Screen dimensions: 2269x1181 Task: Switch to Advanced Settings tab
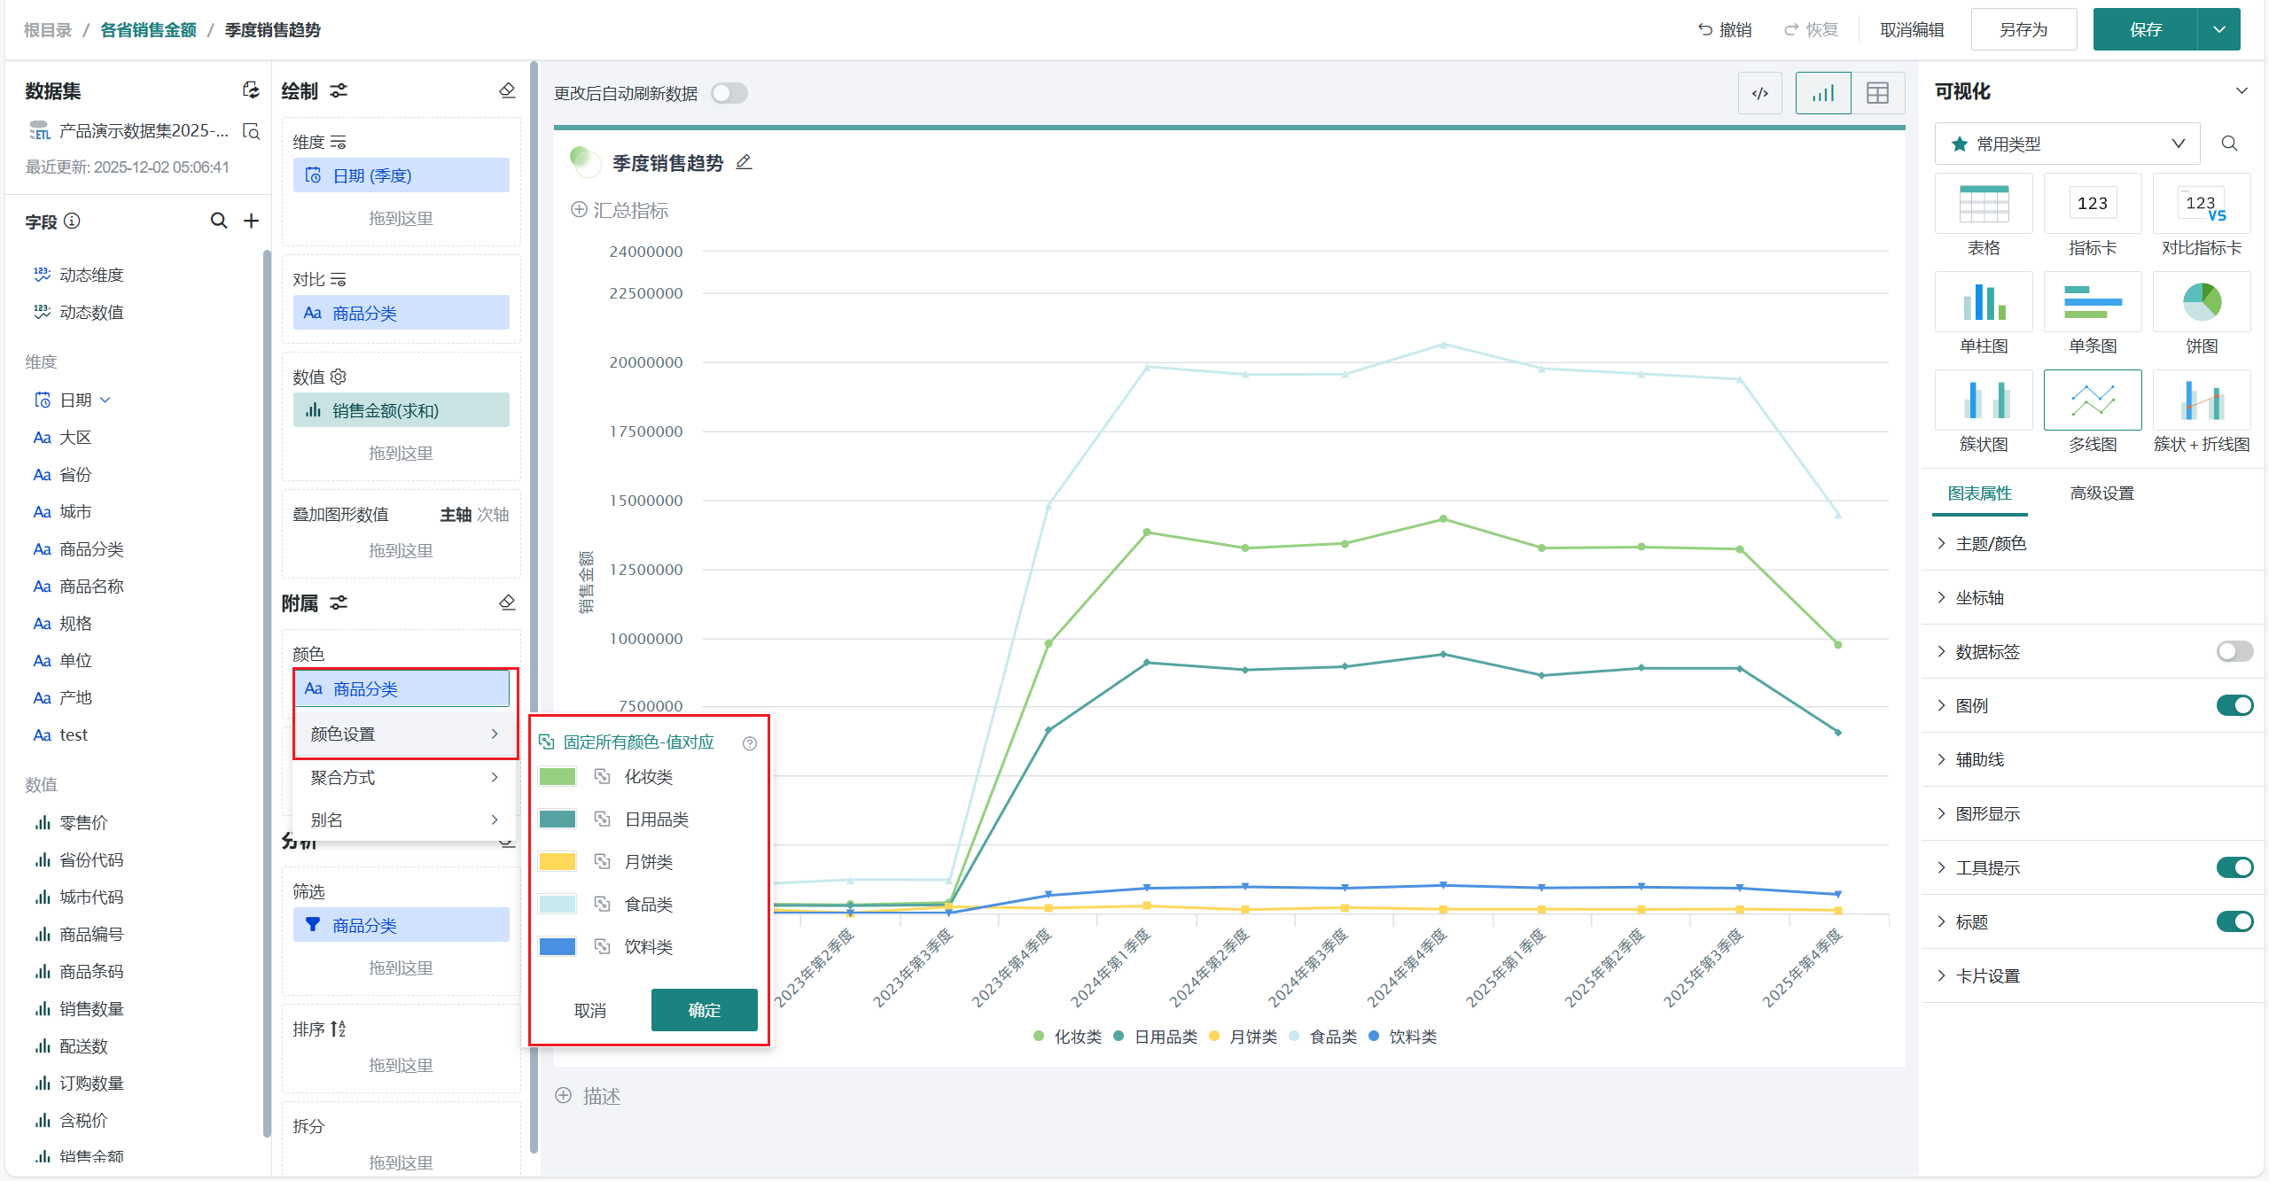click(2101, 493)
